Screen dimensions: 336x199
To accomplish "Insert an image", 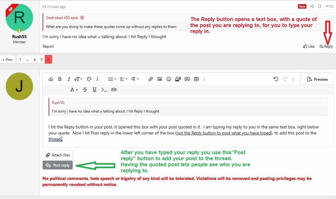I will click(160, 79).
